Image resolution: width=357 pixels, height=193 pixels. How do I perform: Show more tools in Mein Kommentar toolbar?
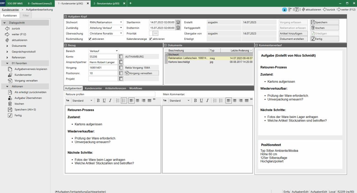point(251,99)
